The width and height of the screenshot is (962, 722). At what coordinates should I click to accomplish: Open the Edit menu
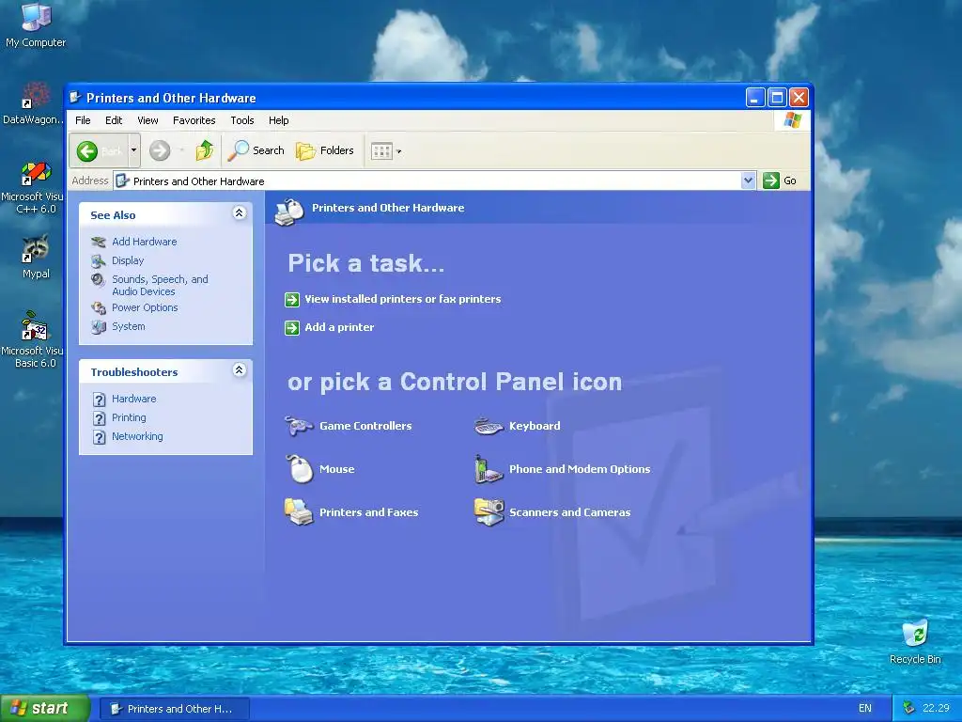(x=114, y=120)
